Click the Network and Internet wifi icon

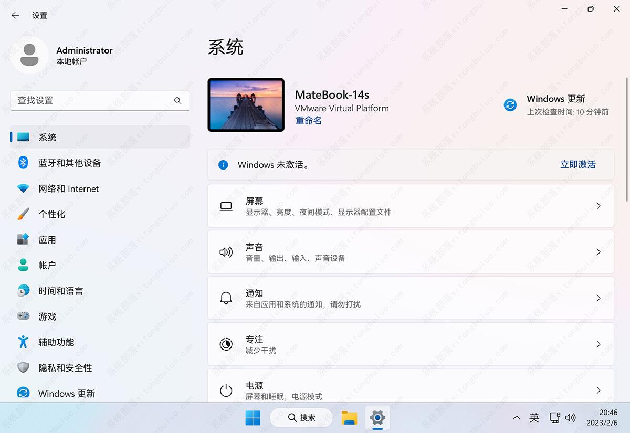coord(23,188)
